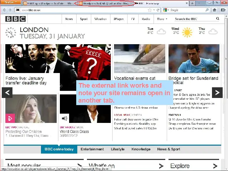Expand the Most popular section arrow
This screenshot has width=228, height=171.
pos(80,165)
